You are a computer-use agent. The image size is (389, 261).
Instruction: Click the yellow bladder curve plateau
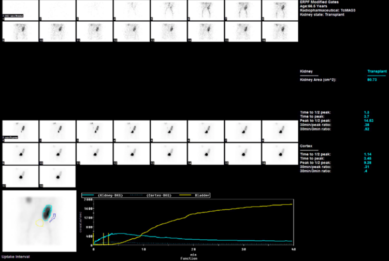coord(269,206)
